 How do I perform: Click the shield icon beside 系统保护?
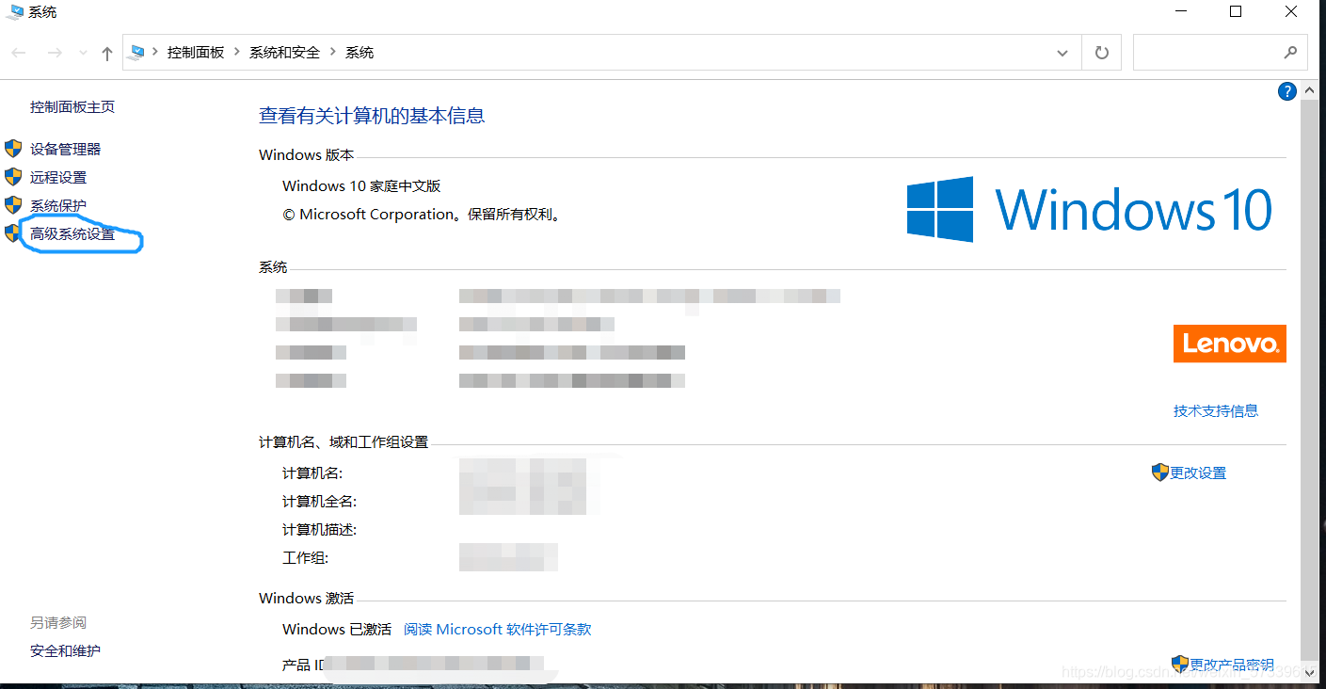point(13,204)
